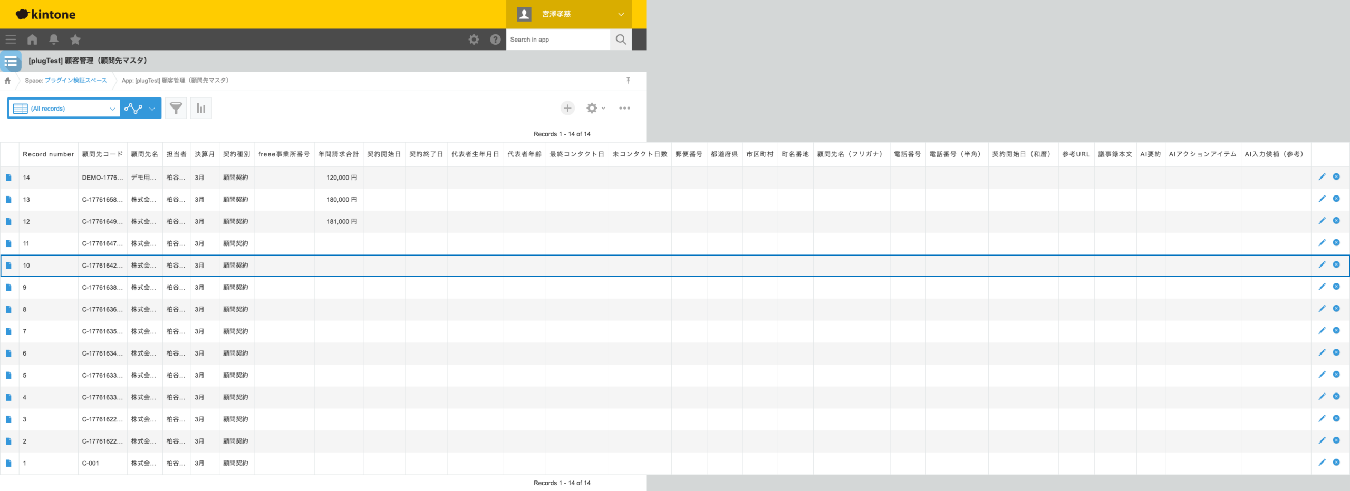
Task: Edit record 14 with the pencil icon
Action: tap(1322, 177)
